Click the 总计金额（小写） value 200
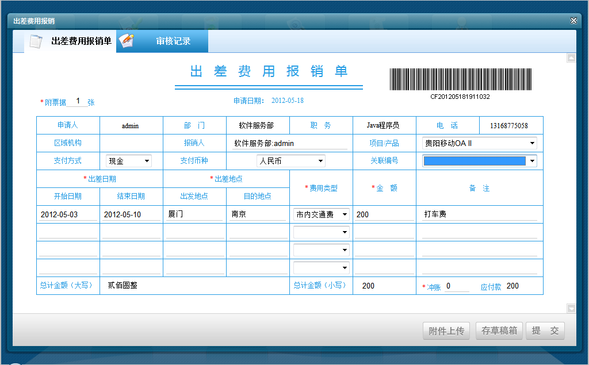This screenshot has height=365, width=589. pos(368,286)
